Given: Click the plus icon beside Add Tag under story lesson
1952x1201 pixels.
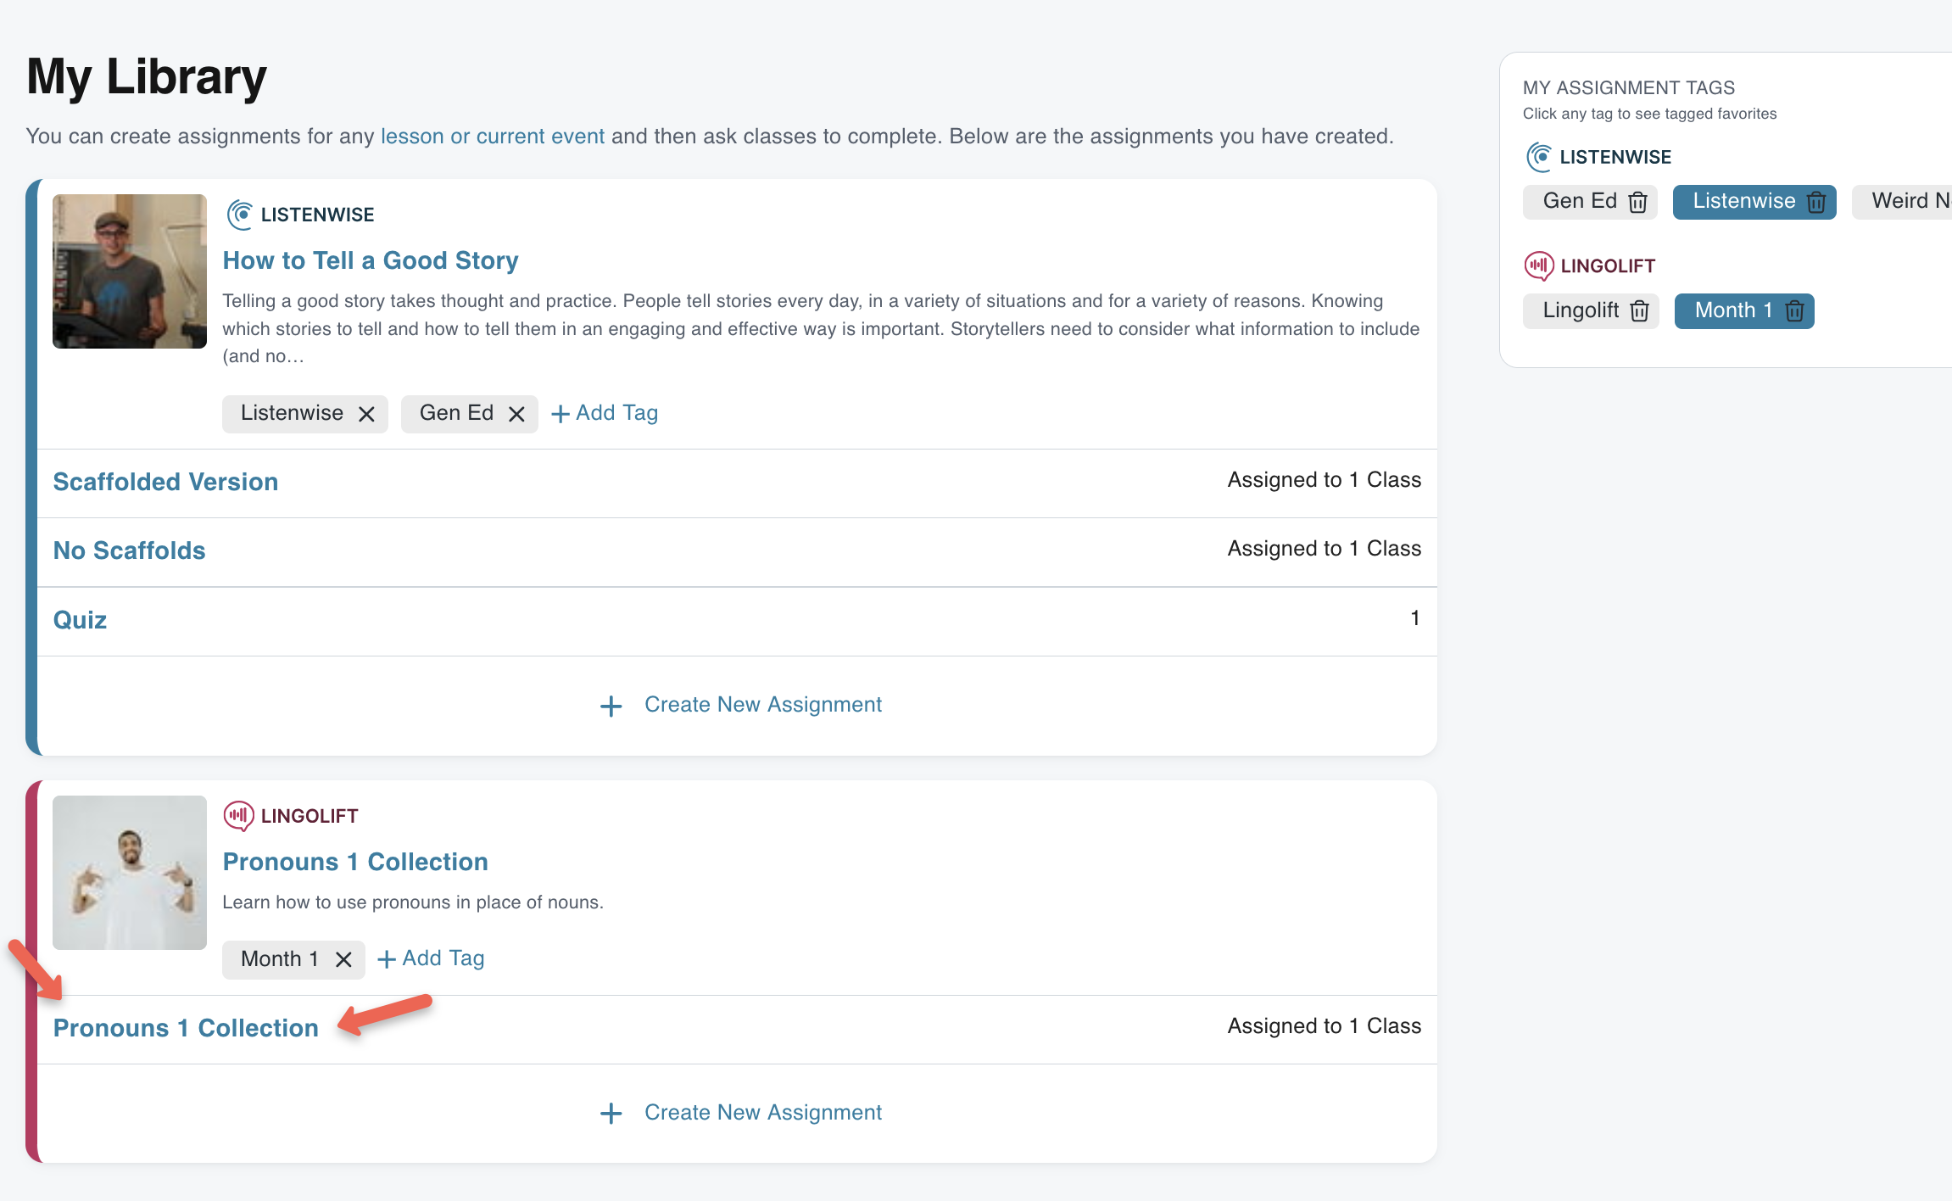Looking at the screenshot, I should coord(561,414).
